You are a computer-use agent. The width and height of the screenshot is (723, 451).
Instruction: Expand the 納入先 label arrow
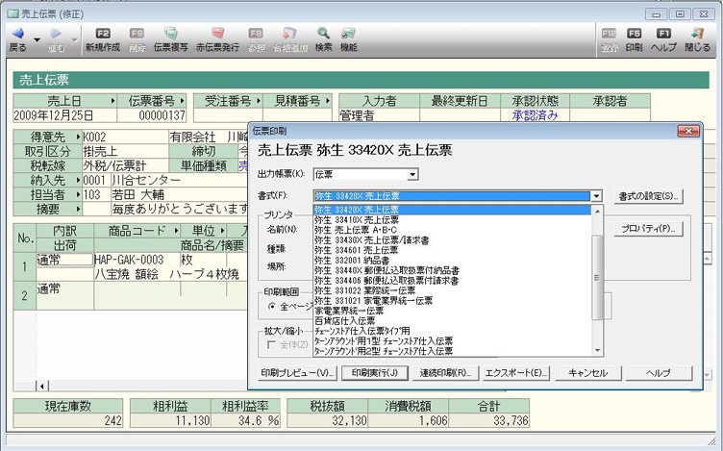pos(78,180)
